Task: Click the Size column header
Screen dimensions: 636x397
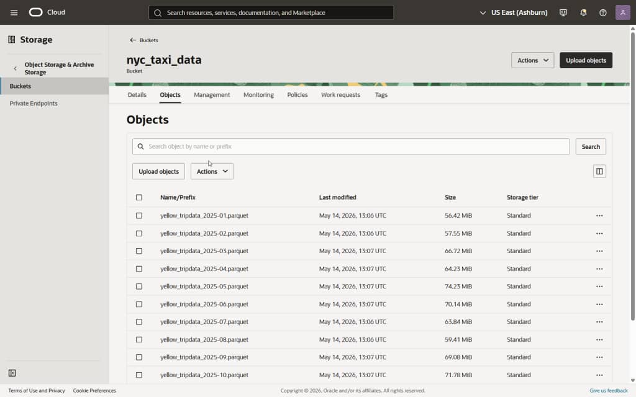Action: [450, 197]
